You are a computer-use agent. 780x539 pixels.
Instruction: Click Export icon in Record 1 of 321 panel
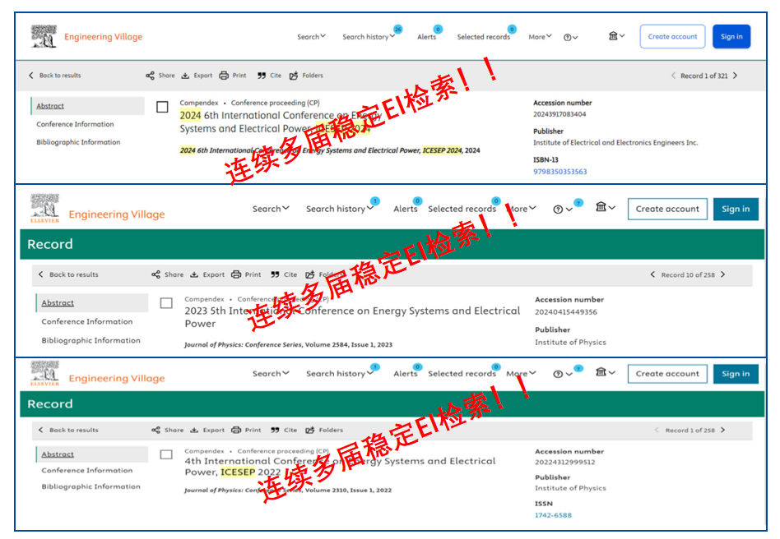point(185,76)
